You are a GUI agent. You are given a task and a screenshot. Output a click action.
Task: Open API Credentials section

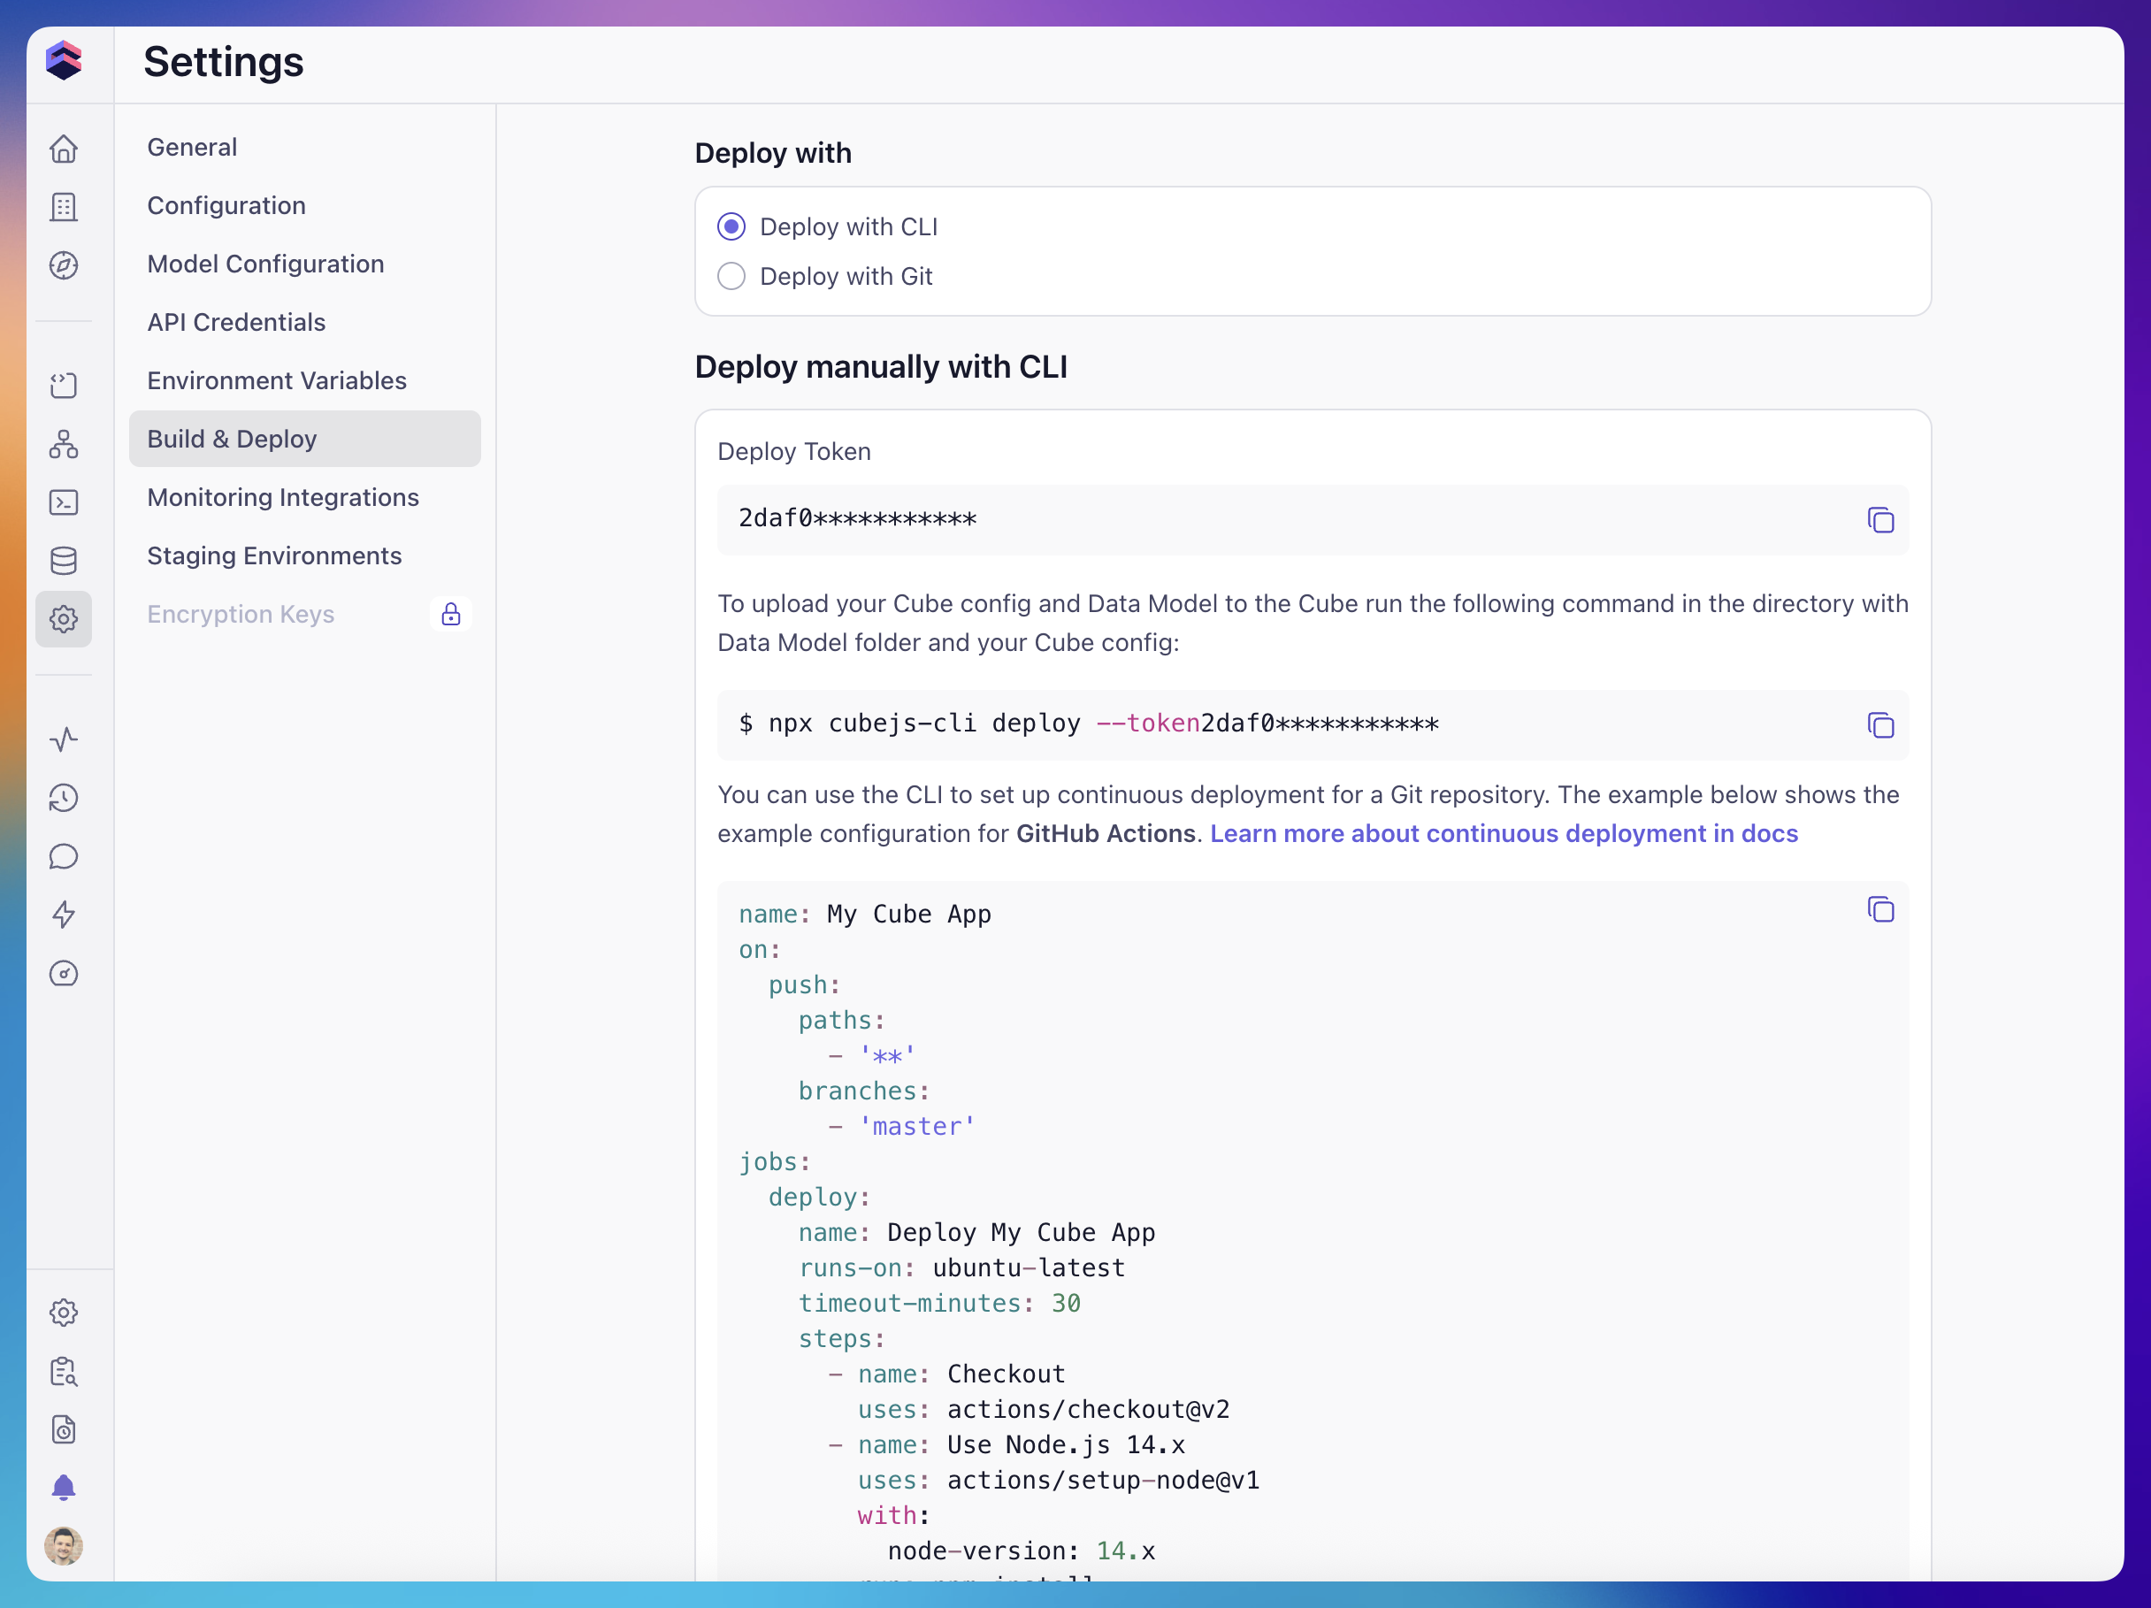point(304,322)
